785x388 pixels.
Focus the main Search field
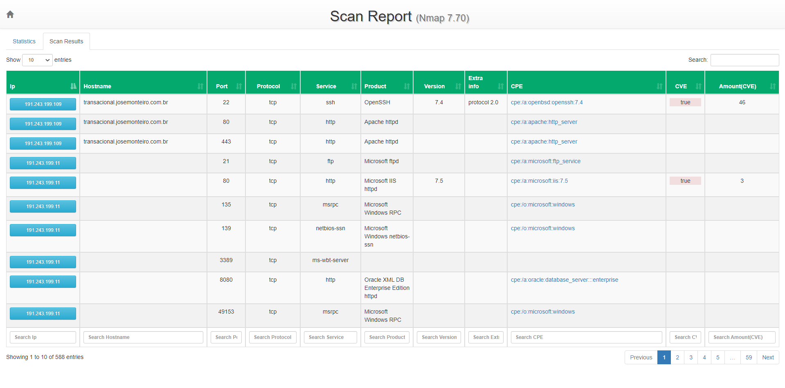coord(745,60)
